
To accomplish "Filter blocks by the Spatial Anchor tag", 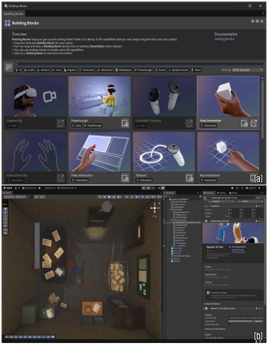I will click(x=178, y=70).
